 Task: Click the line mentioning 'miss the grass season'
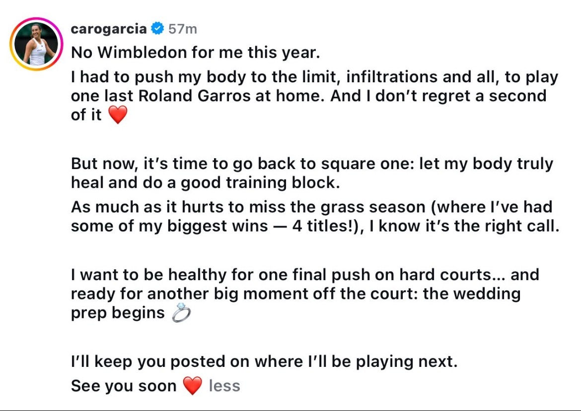tap(312, 207)
